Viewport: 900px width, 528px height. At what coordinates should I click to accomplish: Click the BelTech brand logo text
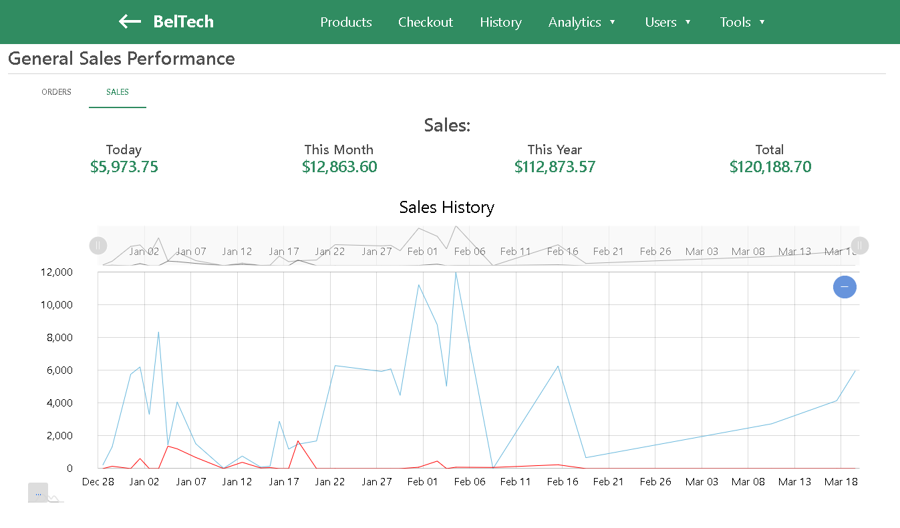pyautogui.click(x=184, y=21)
